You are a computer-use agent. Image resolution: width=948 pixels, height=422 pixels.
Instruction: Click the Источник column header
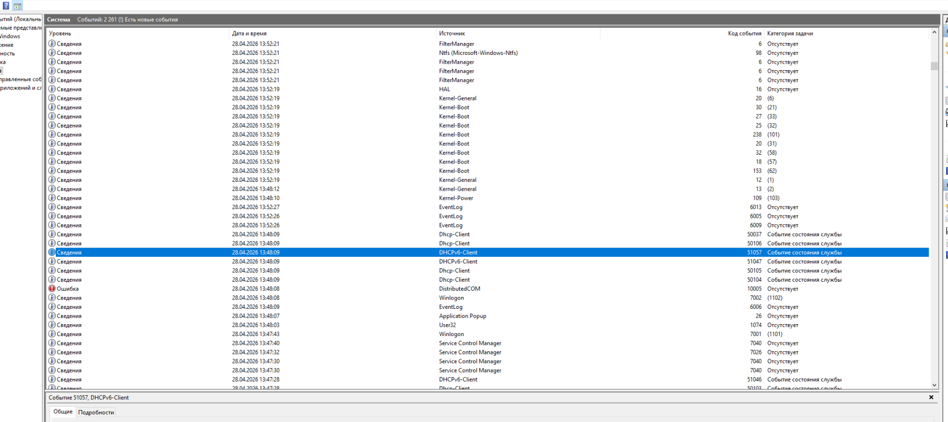pos(452,34)
